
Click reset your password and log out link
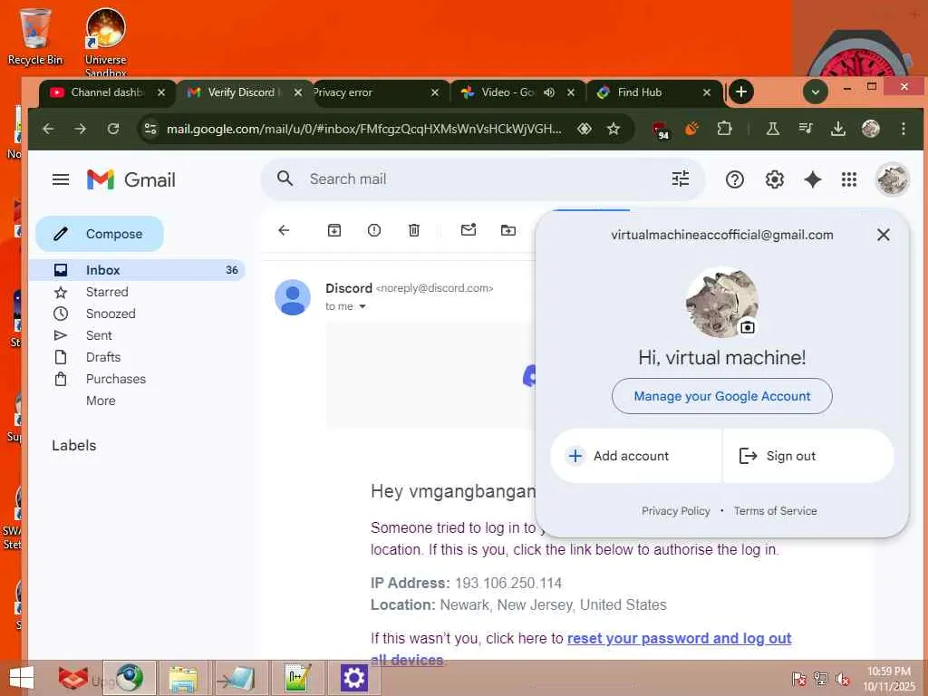[679, 639]
